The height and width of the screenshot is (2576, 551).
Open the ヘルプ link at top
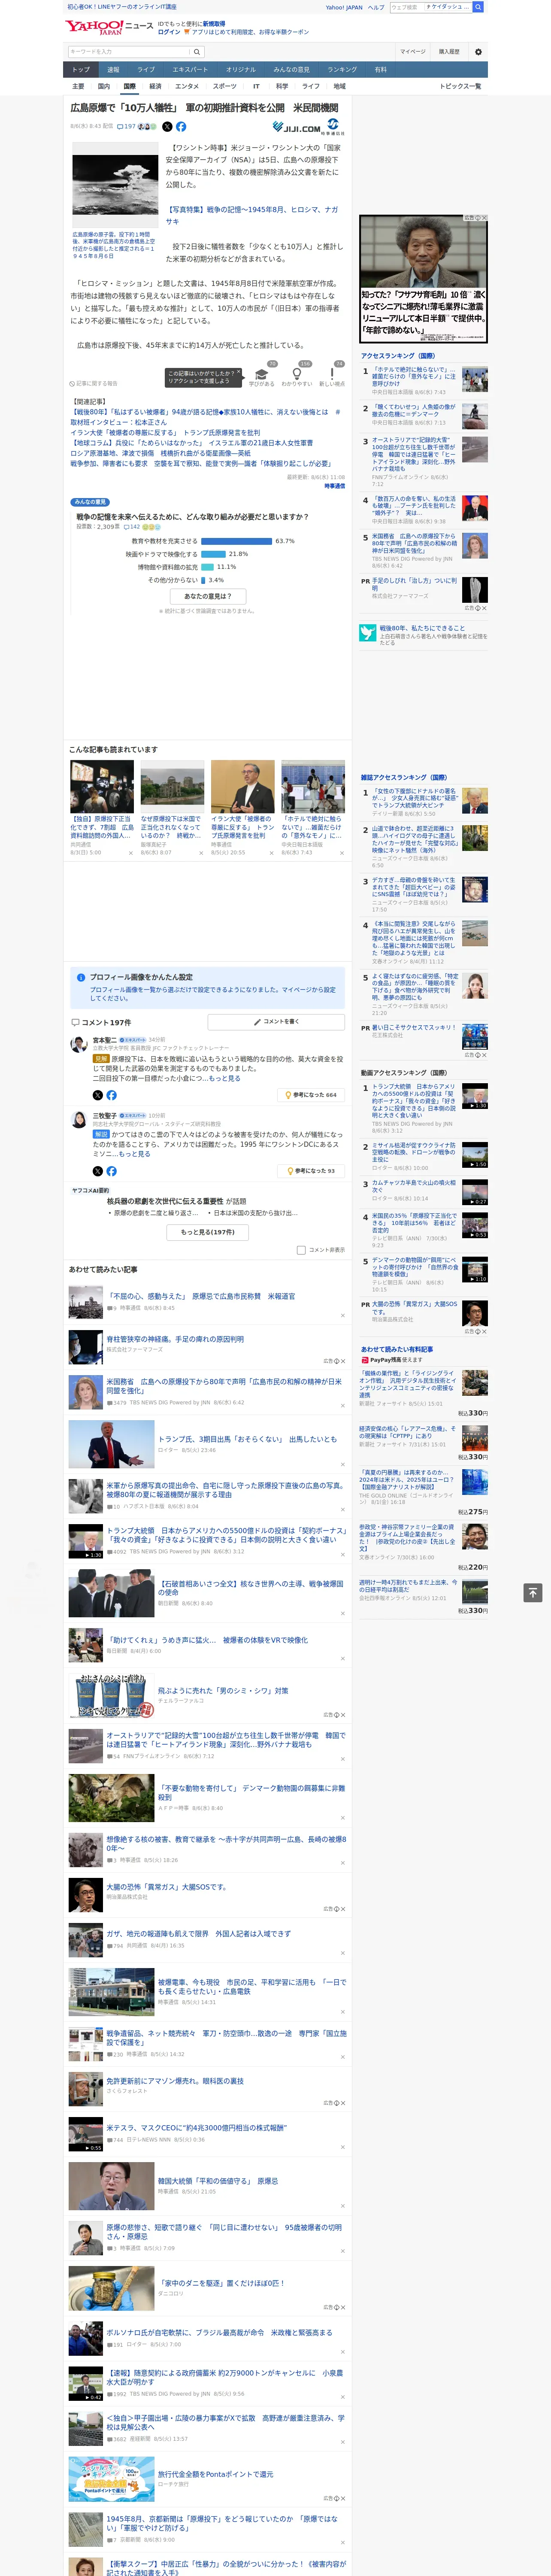point(376,7)
